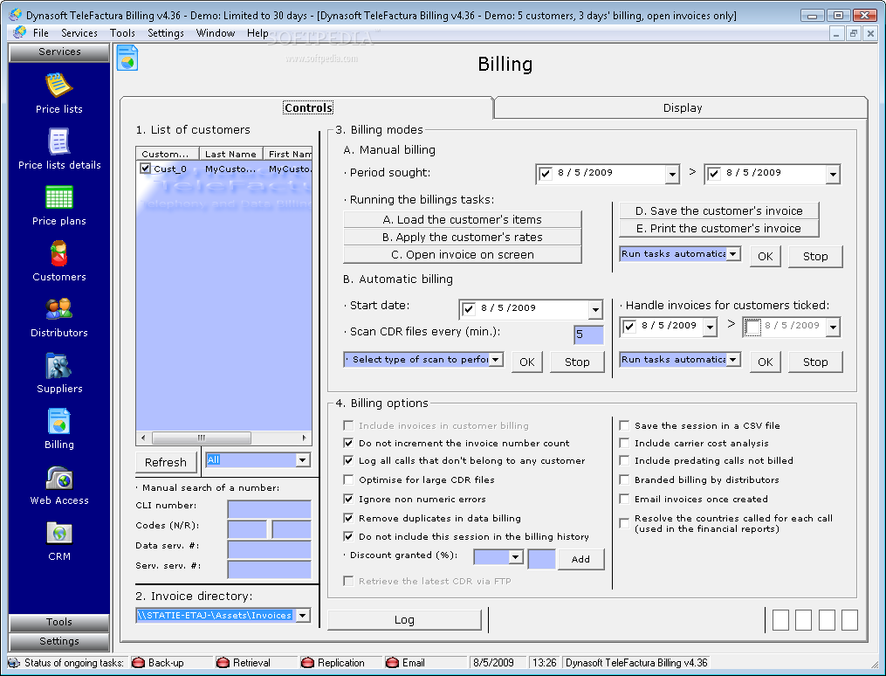Click B. Apply the customer's rates

[x=463, y=237]
